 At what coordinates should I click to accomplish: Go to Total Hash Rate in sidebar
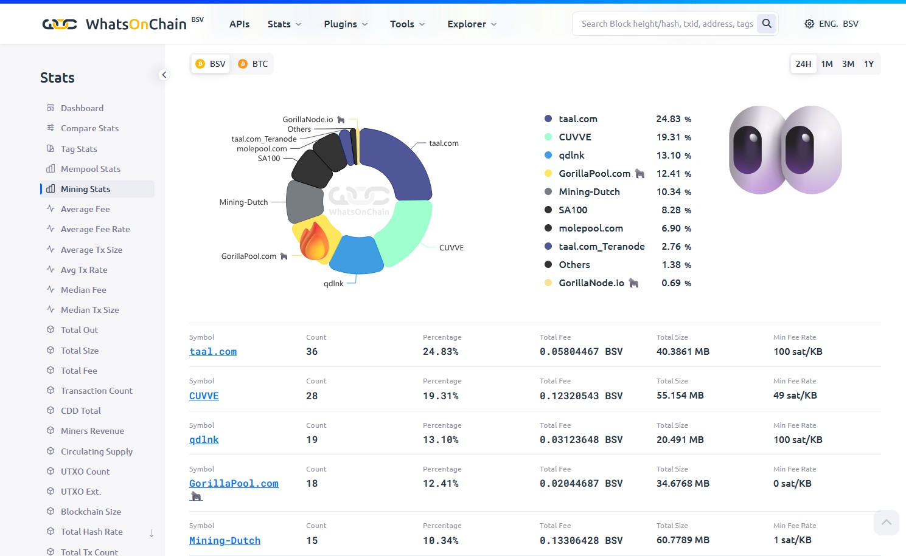pyautogui.click(x=91, y=532)
